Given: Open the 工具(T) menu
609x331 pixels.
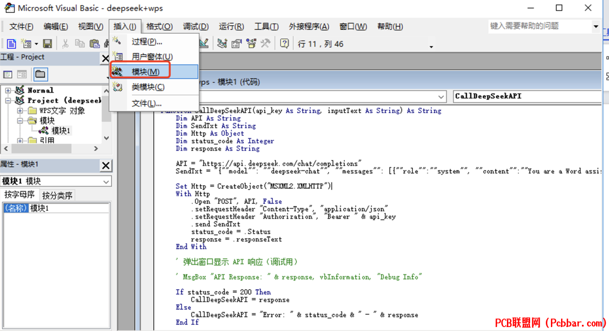Looking at the screenshot, I should [x=266, y=26].
